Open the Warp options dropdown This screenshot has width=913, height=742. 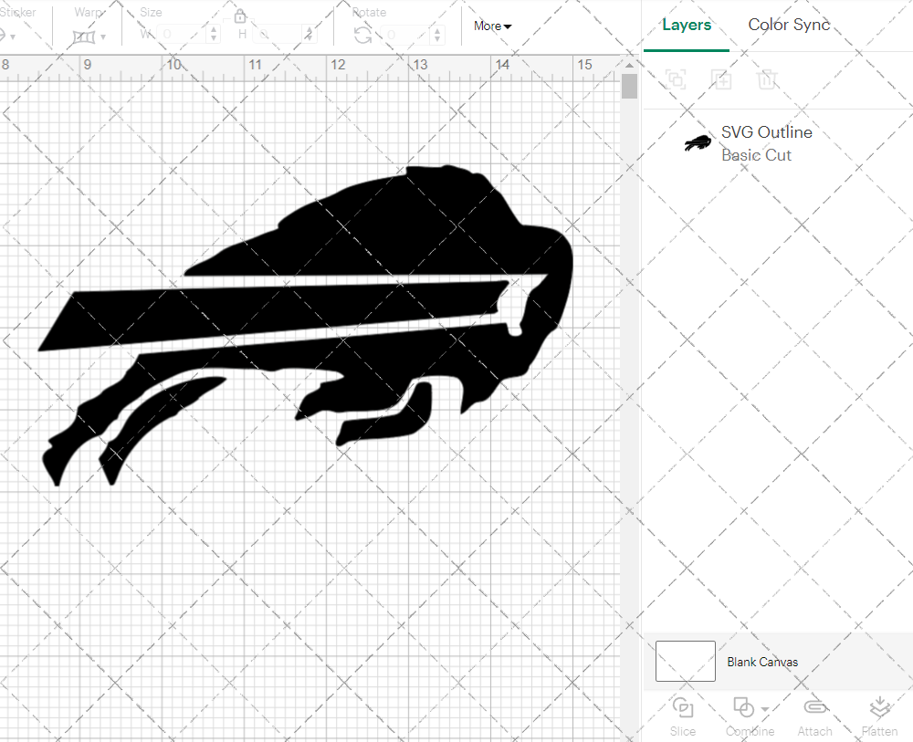(103, 37)
